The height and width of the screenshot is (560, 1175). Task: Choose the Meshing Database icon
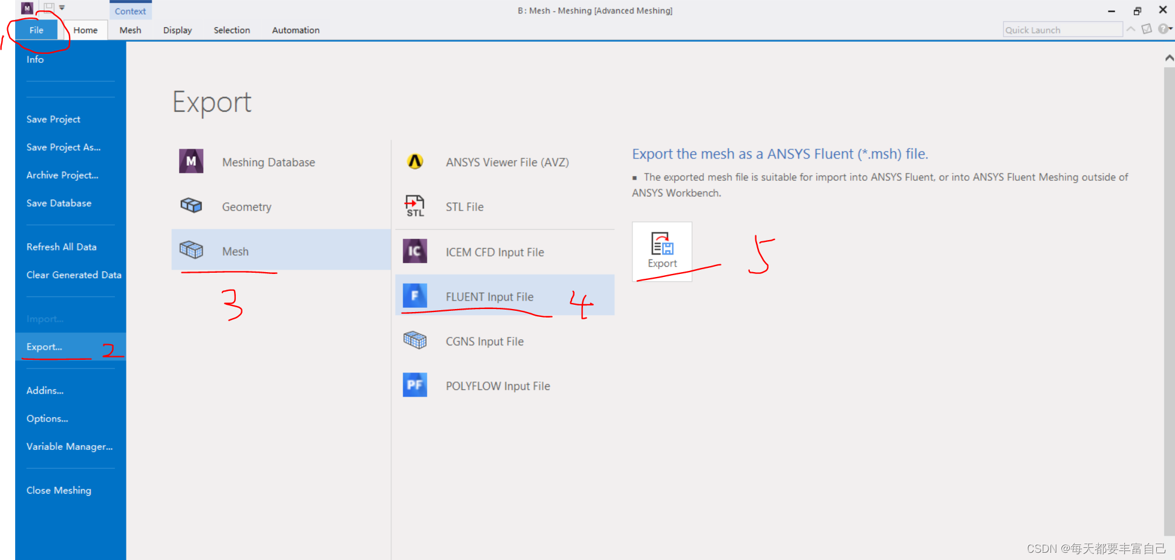click(191, 161)
